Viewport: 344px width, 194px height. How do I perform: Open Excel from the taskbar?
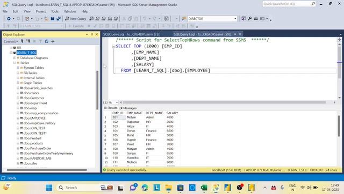(x=204, y=188)
